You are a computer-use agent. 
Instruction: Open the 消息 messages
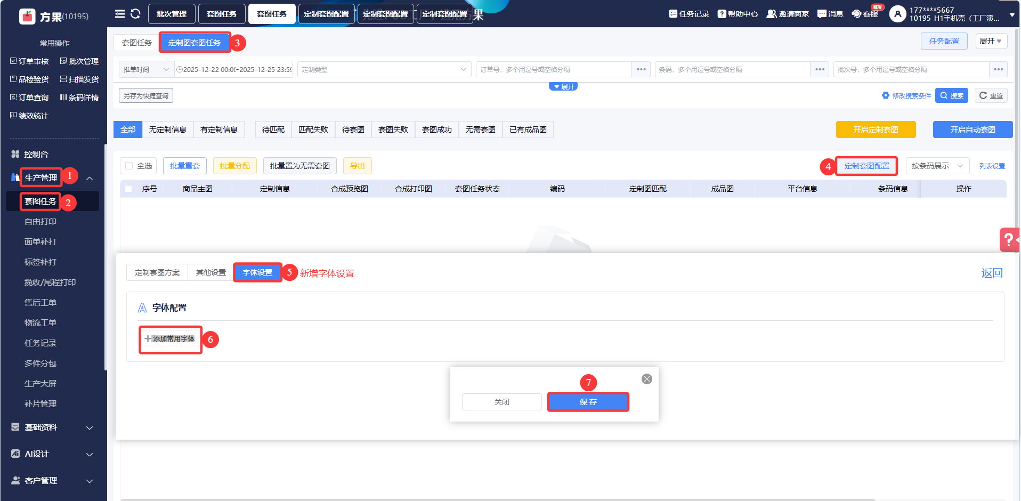pyautogui.click(x=830, y=14)
